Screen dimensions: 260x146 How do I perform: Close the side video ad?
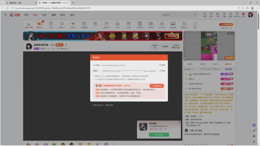[x=233, y=33]
